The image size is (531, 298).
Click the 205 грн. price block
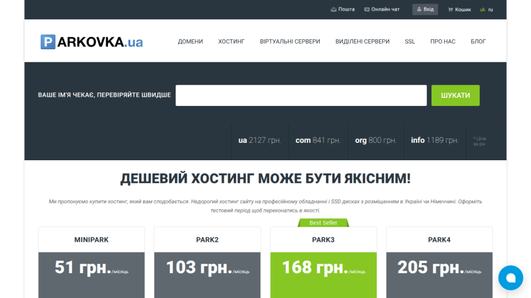click(439, 275)
